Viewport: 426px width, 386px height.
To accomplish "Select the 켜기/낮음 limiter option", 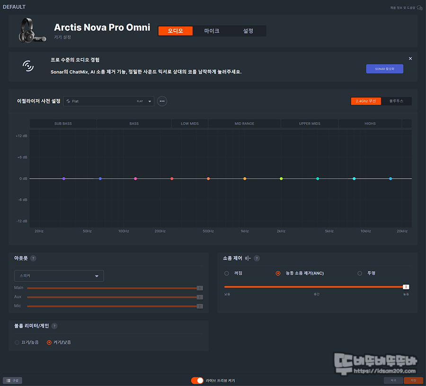I will point(49,342).
